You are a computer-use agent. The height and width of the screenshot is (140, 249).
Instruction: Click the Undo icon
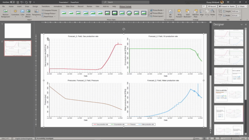point(22,2)
